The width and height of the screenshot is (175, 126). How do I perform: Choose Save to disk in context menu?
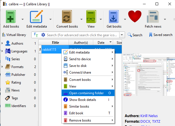point(88,66)
